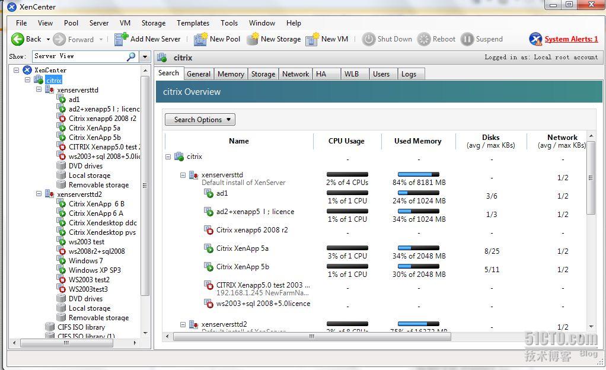Click CIFS ISO library storage icon
The image size is (606, 370).
pyautogui.click(x=50, y=327)
